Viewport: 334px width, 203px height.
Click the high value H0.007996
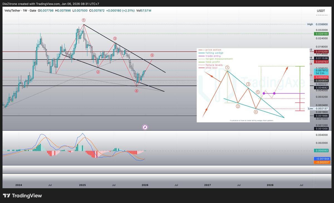(x=62, y=11)
